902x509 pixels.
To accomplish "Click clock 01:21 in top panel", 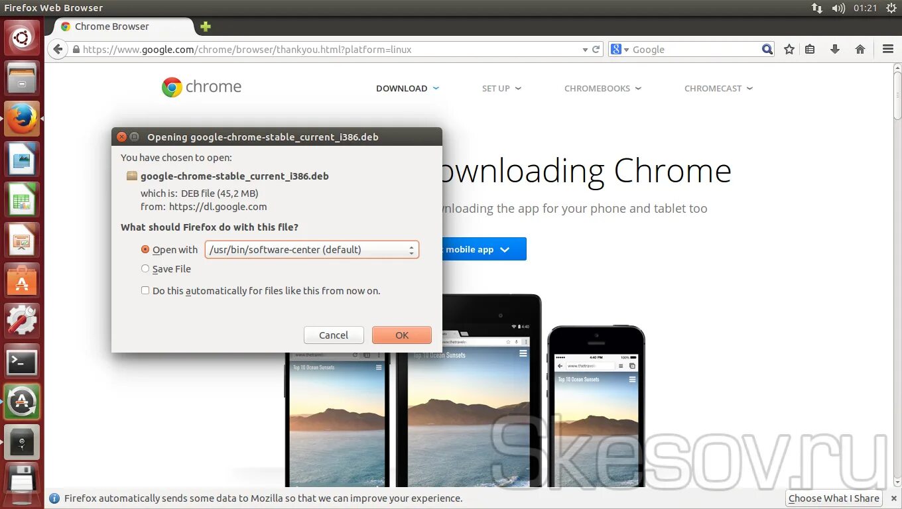I will 865,8.
